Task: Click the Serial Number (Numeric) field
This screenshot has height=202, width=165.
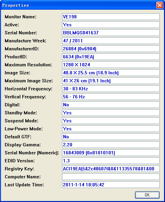Action: (x=111, y=153)
